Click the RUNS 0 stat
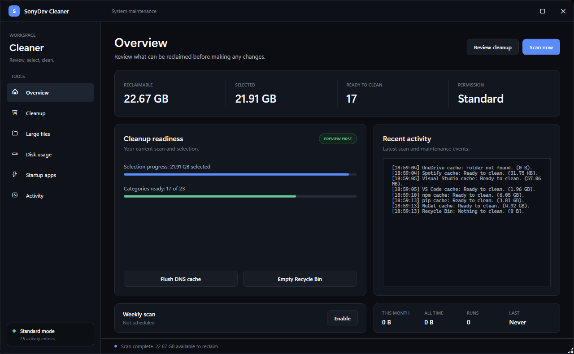574x354 pixels. tap(473, 318)
